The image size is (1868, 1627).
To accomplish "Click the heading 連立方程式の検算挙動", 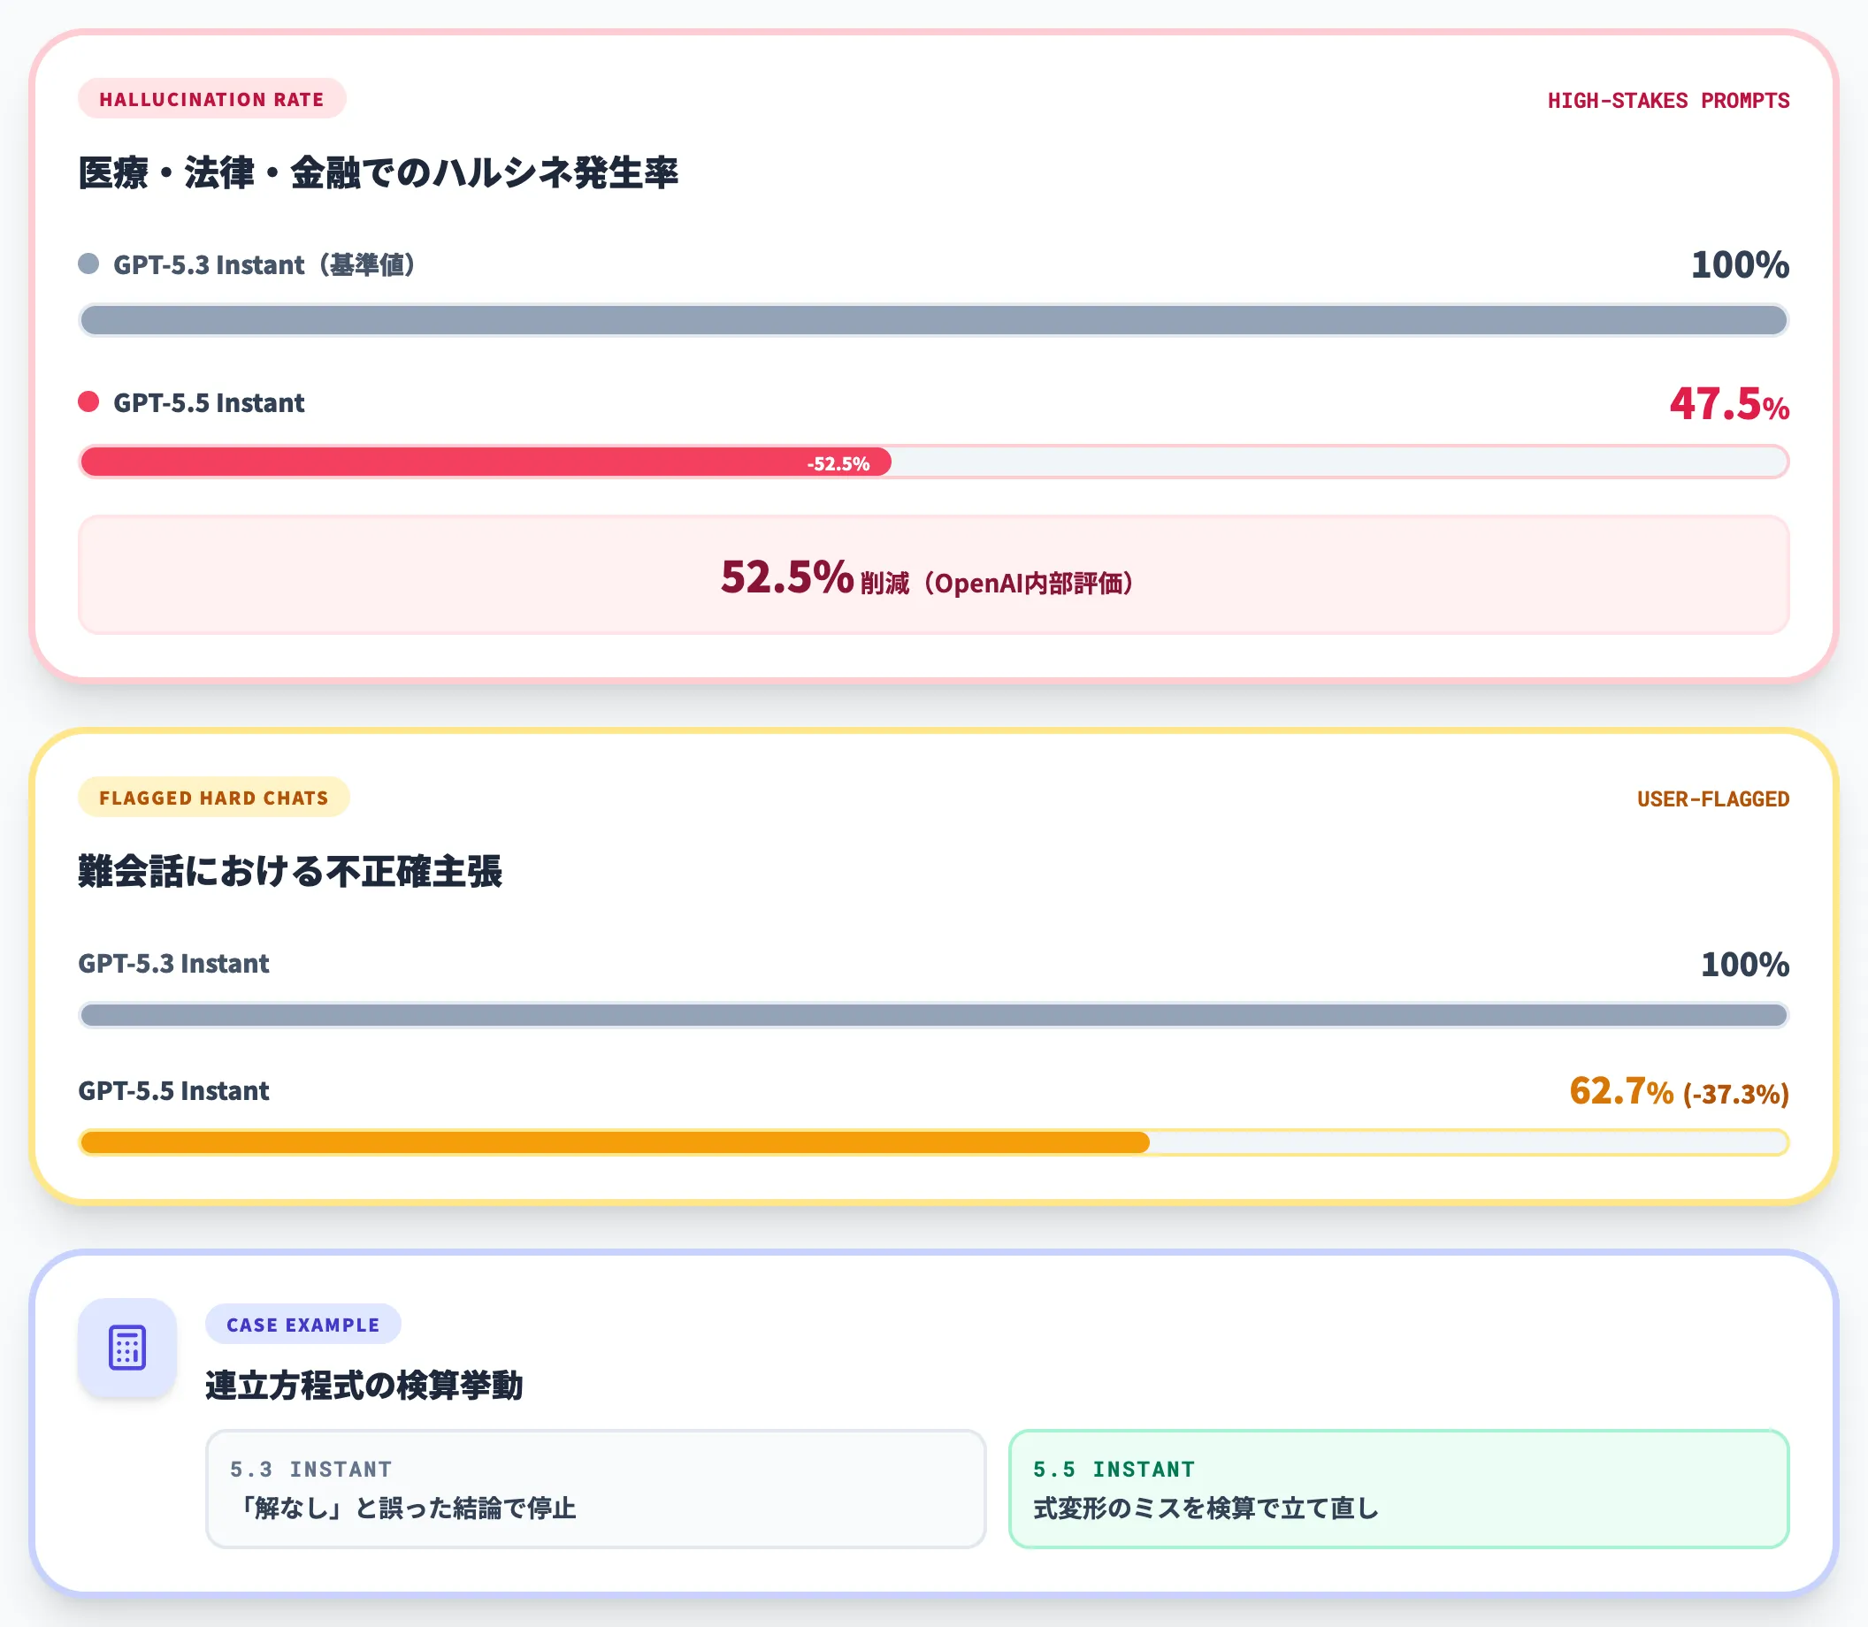I will pyautogui.click(x=364, y=1386).
